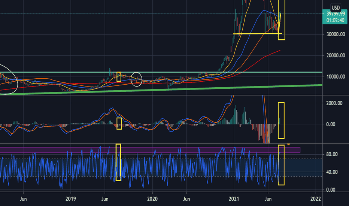Click the 20000.00 price axis label
Screen dimensions: 349x206
(336, 55)
